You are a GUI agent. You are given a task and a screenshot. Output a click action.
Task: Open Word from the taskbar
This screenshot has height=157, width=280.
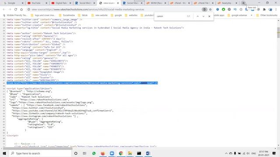[x=148, y=153]
